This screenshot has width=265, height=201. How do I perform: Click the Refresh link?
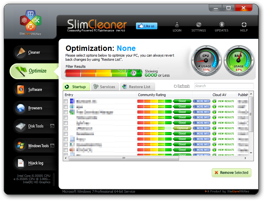click(x=183, y=86)
